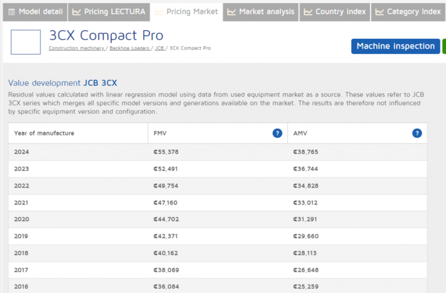Screen dimensions: 446x293
Task: Click the 3CX Compact Pro thumbnail image
Action: point(26,42)
